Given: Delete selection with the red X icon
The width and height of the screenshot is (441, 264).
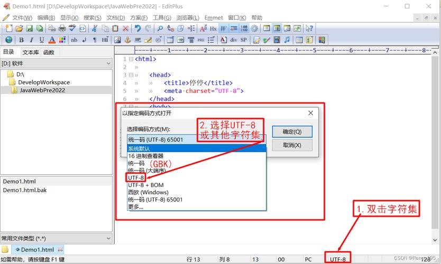Looking at the screenshot, I should coord(125,28).
